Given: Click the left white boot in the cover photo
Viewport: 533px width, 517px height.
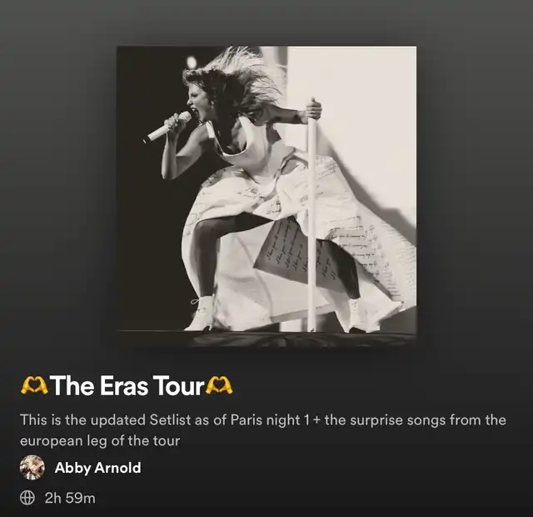Looking at the screenshot, I should click(x=202, y=314).
